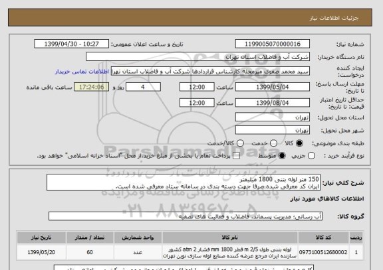The image size is (383, 270).
Task: Toggle the اسناد خزانه اسلامی payment checkbox
Action: (x=236, y=156)
